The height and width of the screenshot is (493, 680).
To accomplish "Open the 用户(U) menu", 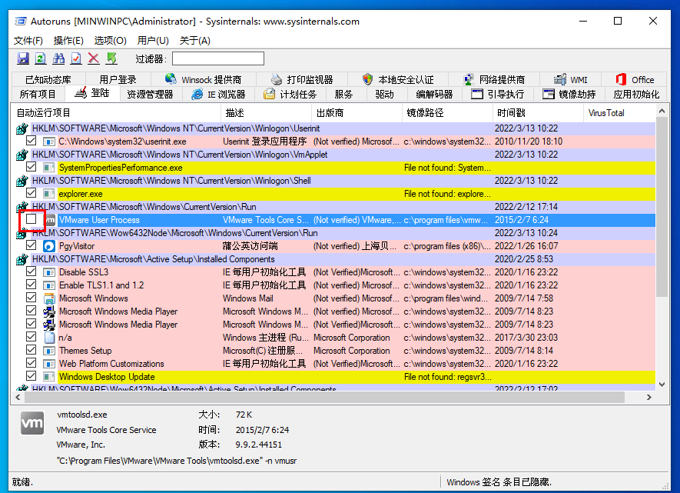I will pos(153,40).
